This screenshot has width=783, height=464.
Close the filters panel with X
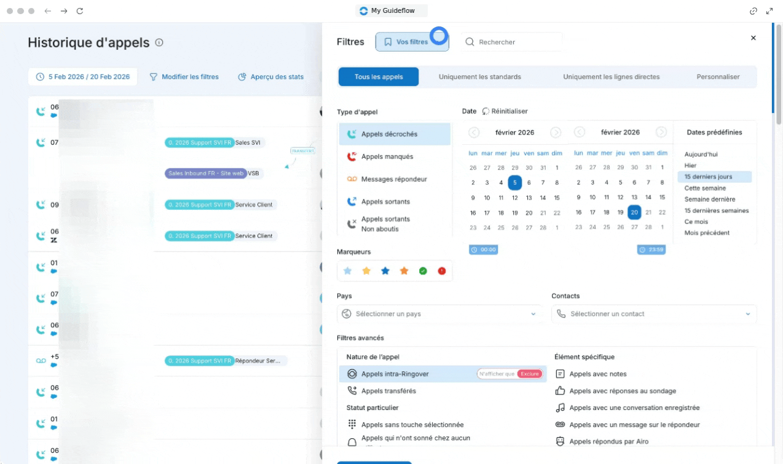[753, 38]
